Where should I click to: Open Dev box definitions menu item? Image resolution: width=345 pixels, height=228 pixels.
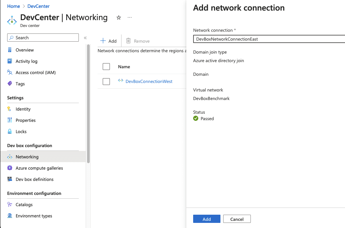[x=34, y=179]
